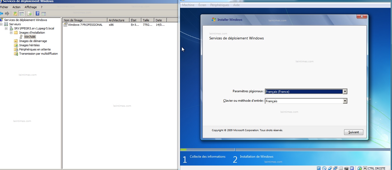Click the Images de démarrage folder icon
The width and height of the screenshot is (392, 170).
(x=16, y=41)
